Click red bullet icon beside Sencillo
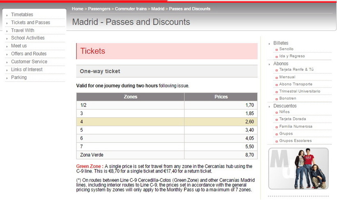This screenshot has height=200, width=337. [277, 49]
